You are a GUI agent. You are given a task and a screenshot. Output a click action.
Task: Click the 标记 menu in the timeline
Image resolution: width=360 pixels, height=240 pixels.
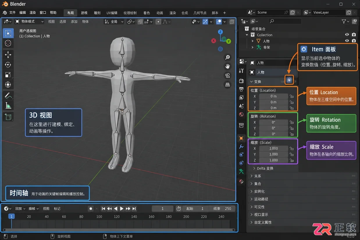(x=57, y=209)
